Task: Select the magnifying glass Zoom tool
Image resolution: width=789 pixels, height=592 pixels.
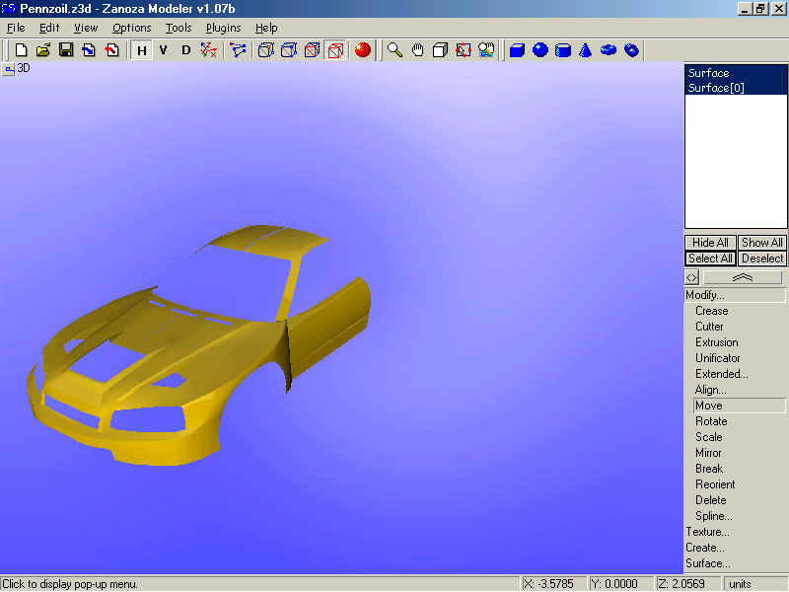Action: tap(394, 50)
